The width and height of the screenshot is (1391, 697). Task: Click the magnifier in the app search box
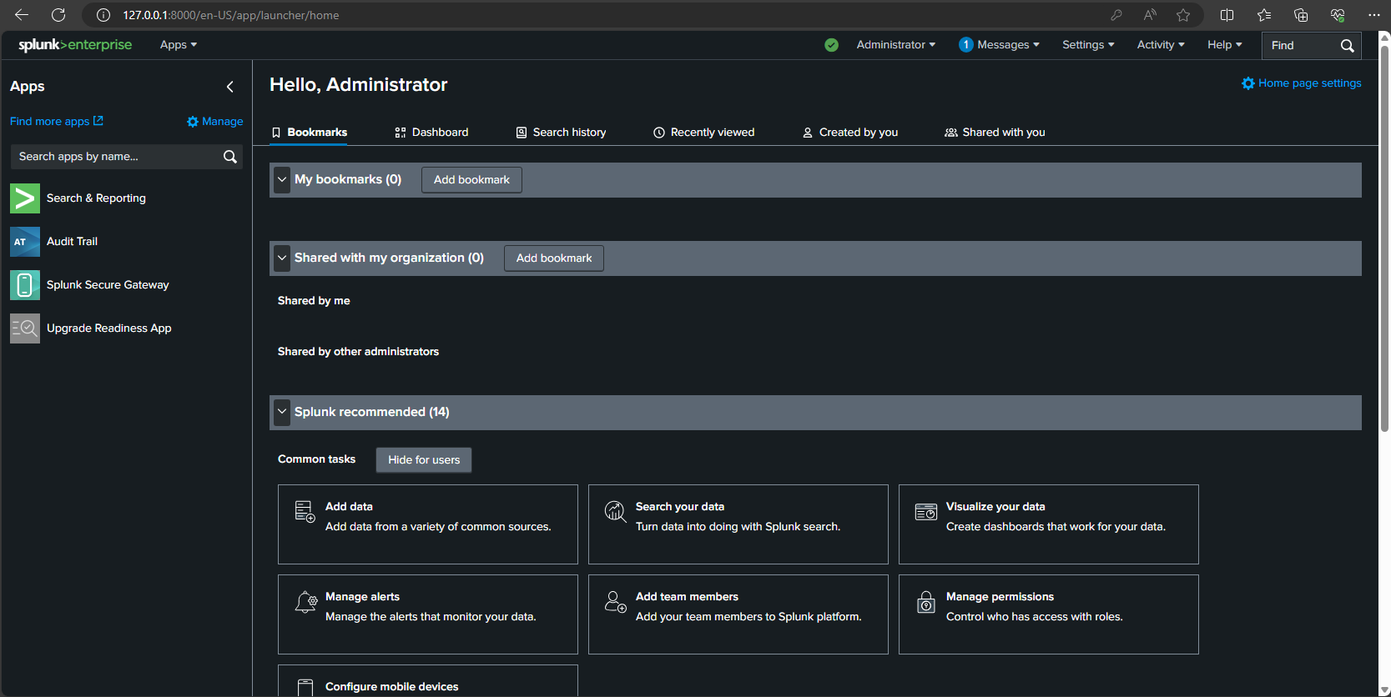230,157
